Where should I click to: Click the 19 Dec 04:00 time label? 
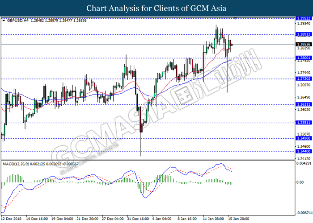(x=62, y=219)
